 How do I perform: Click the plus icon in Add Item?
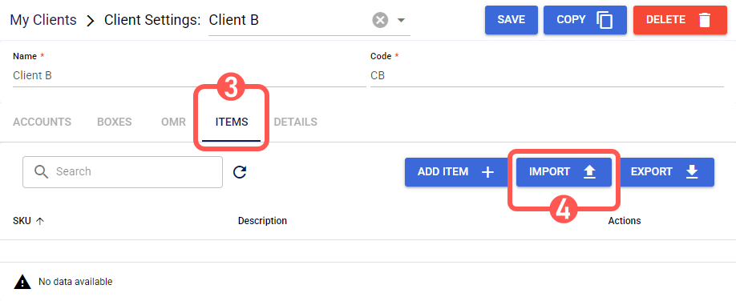[x=488, y=172]
